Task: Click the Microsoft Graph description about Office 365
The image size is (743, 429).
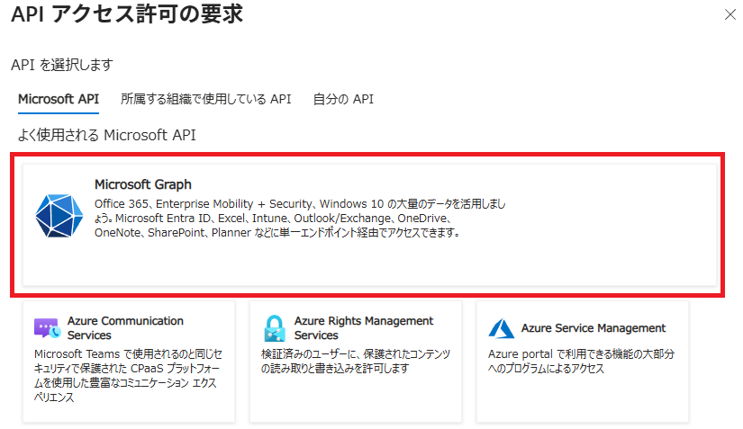Action: tap(299, 218)
